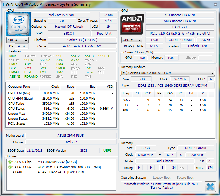This screenshot has height=196, width=220.
Task: Click the Socket H3 (LGA1150) platform field
Action: pos(82,40)
